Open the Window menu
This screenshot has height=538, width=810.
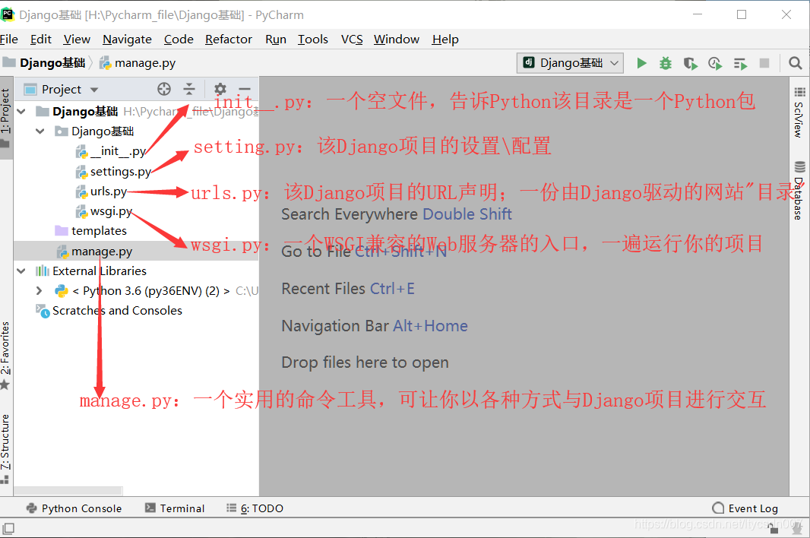tap(396, 40)
